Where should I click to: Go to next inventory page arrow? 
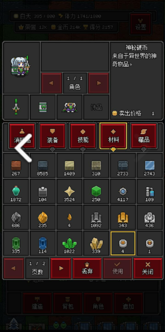[x=61, y=268]
